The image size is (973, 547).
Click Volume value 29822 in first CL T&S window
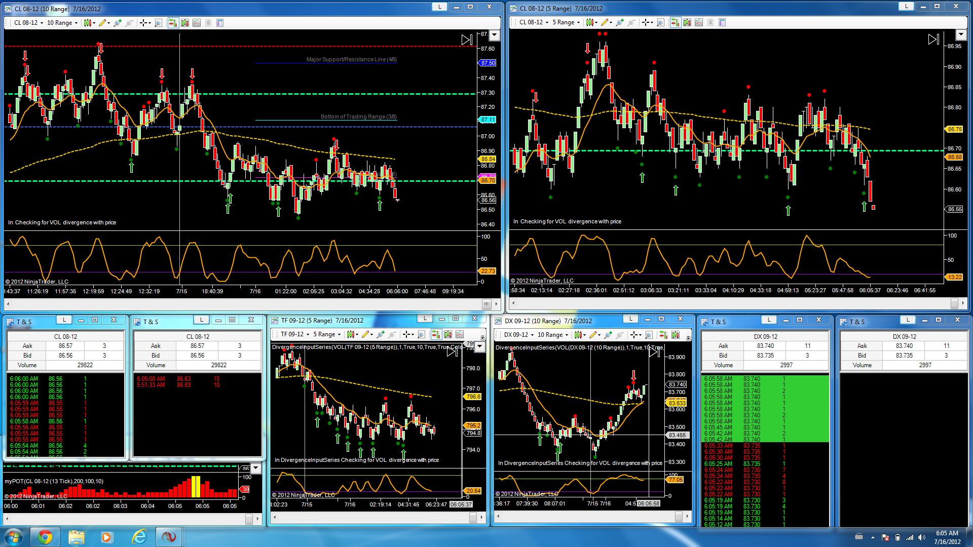coord(85,365)
